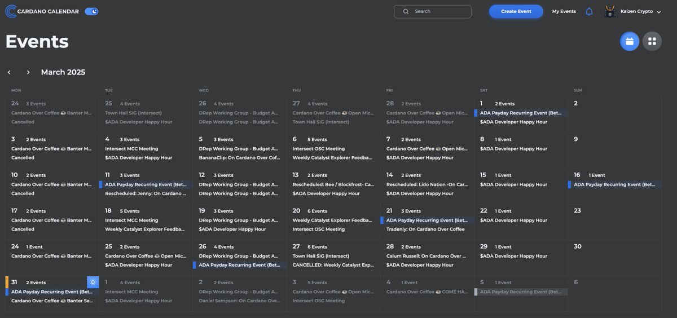Select day 9 in the calendar
This screenshot has width=677, height=318.
pos(576,139)
